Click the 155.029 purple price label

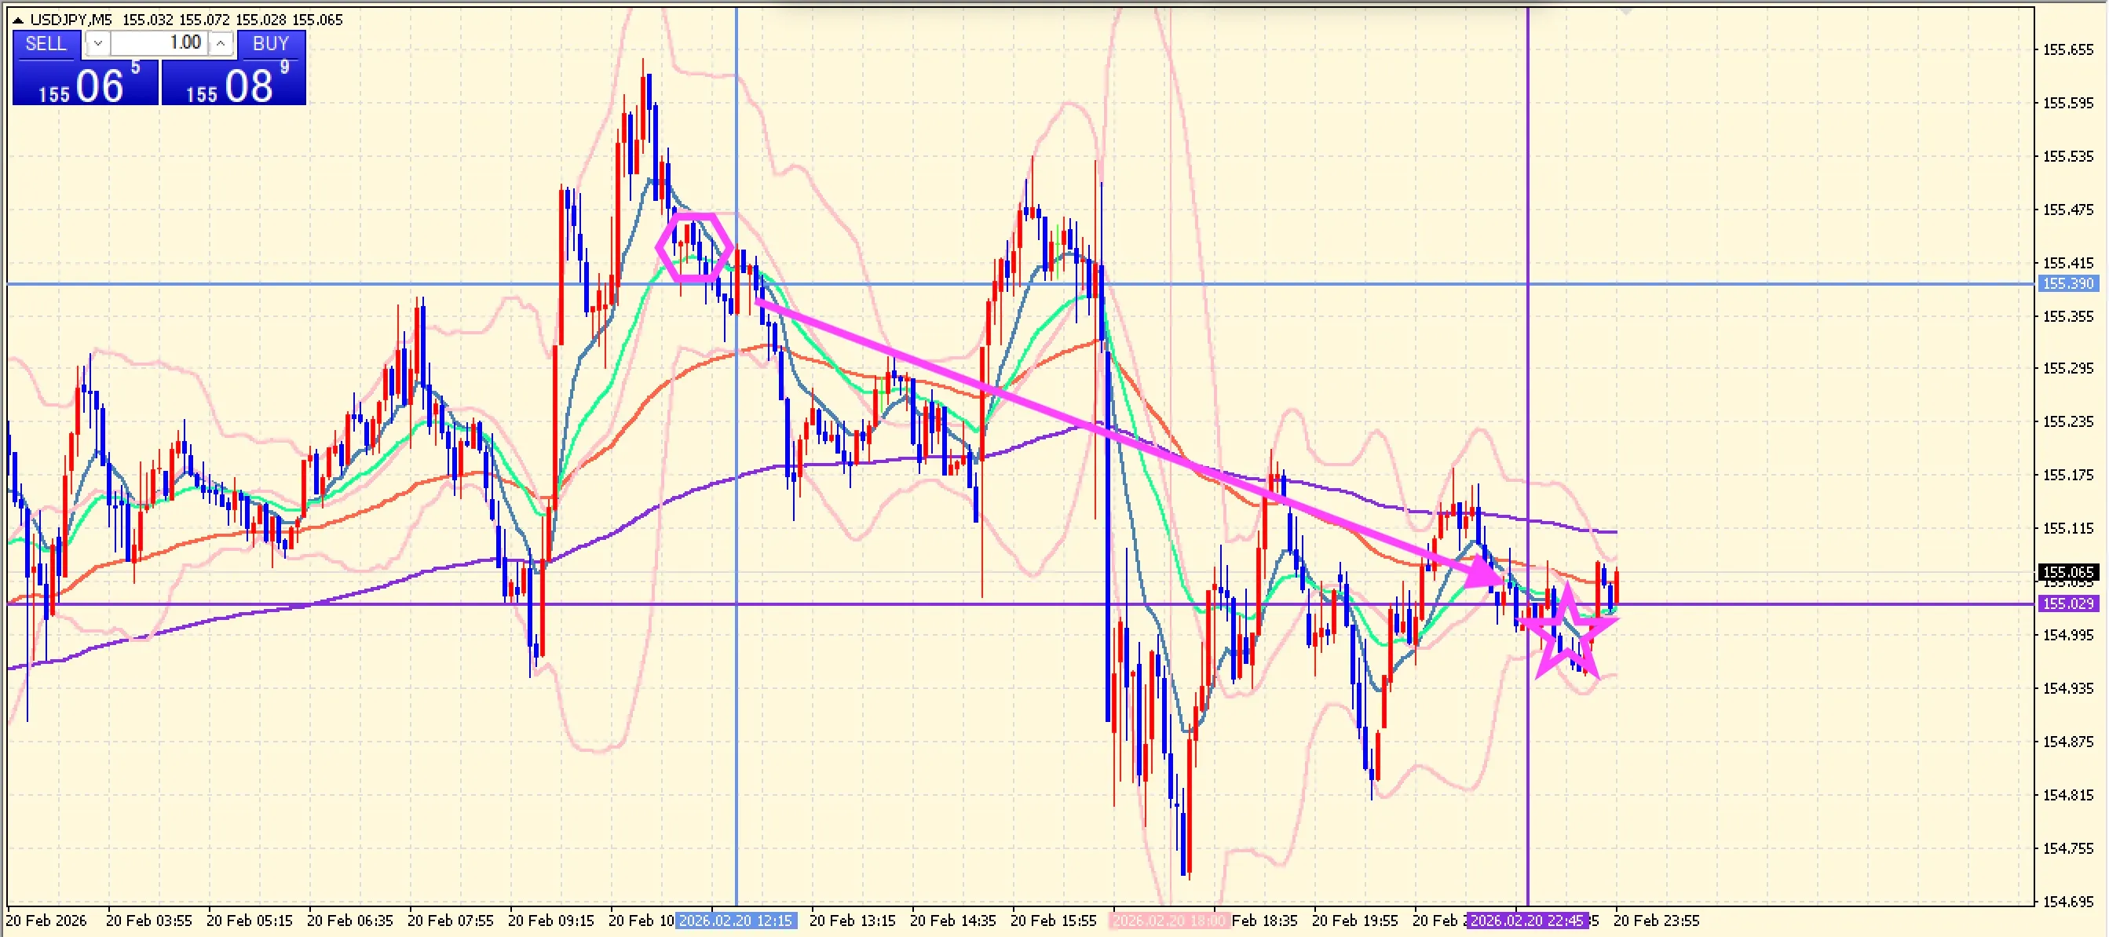click(2067, 604)
